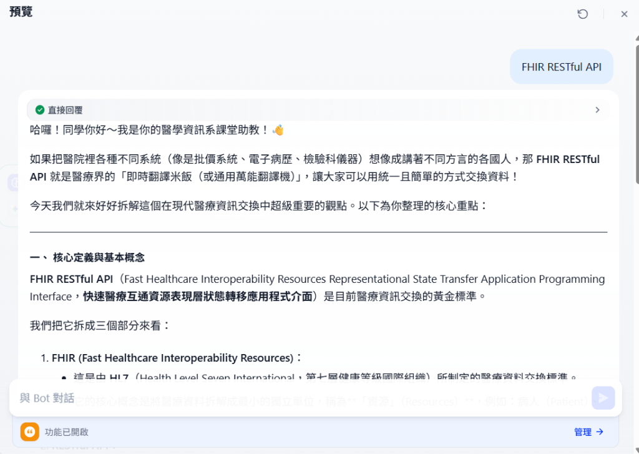This screenshot has height=454, width=639.
Task: Click the waving hand emoji in the greeting
Action: pos(278,130)
